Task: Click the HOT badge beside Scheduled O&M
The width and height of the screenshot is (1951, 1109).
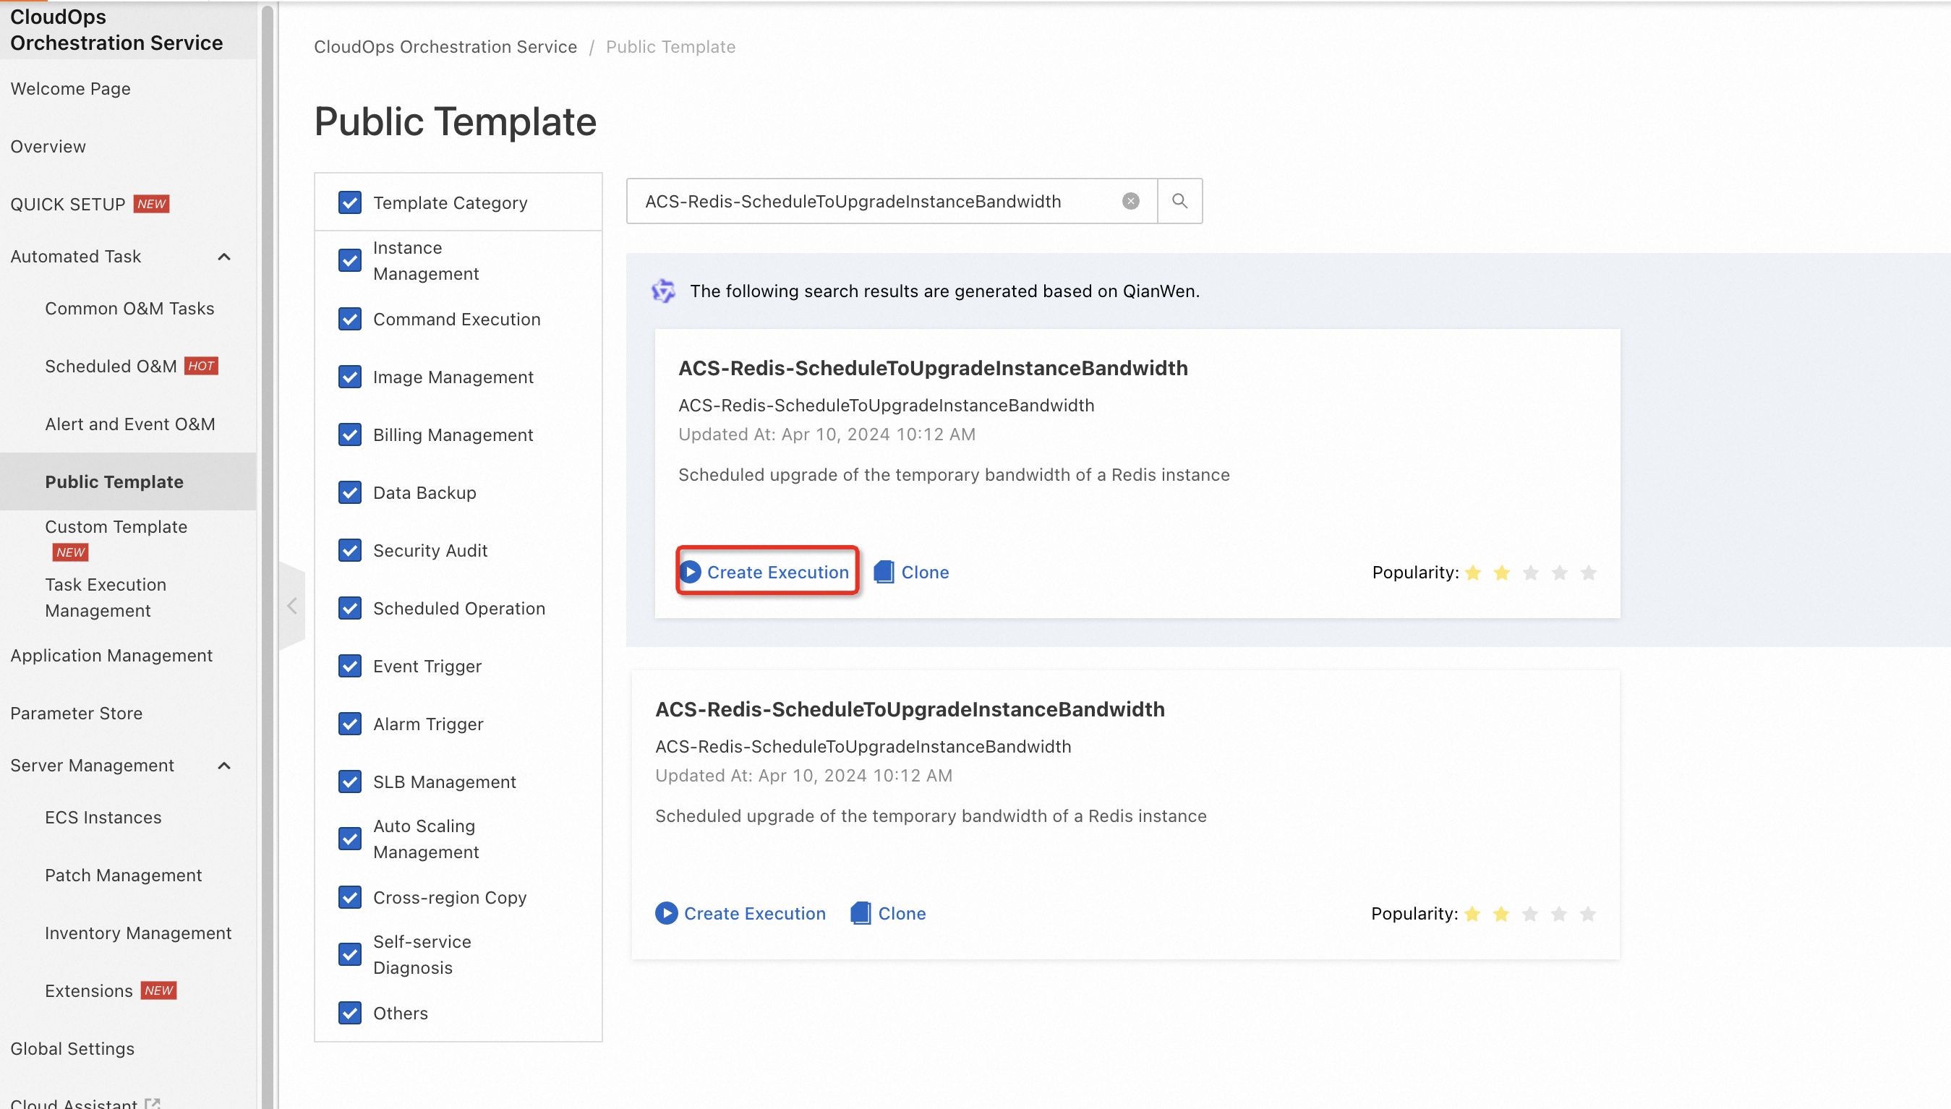Action: (x=201, y=367)
